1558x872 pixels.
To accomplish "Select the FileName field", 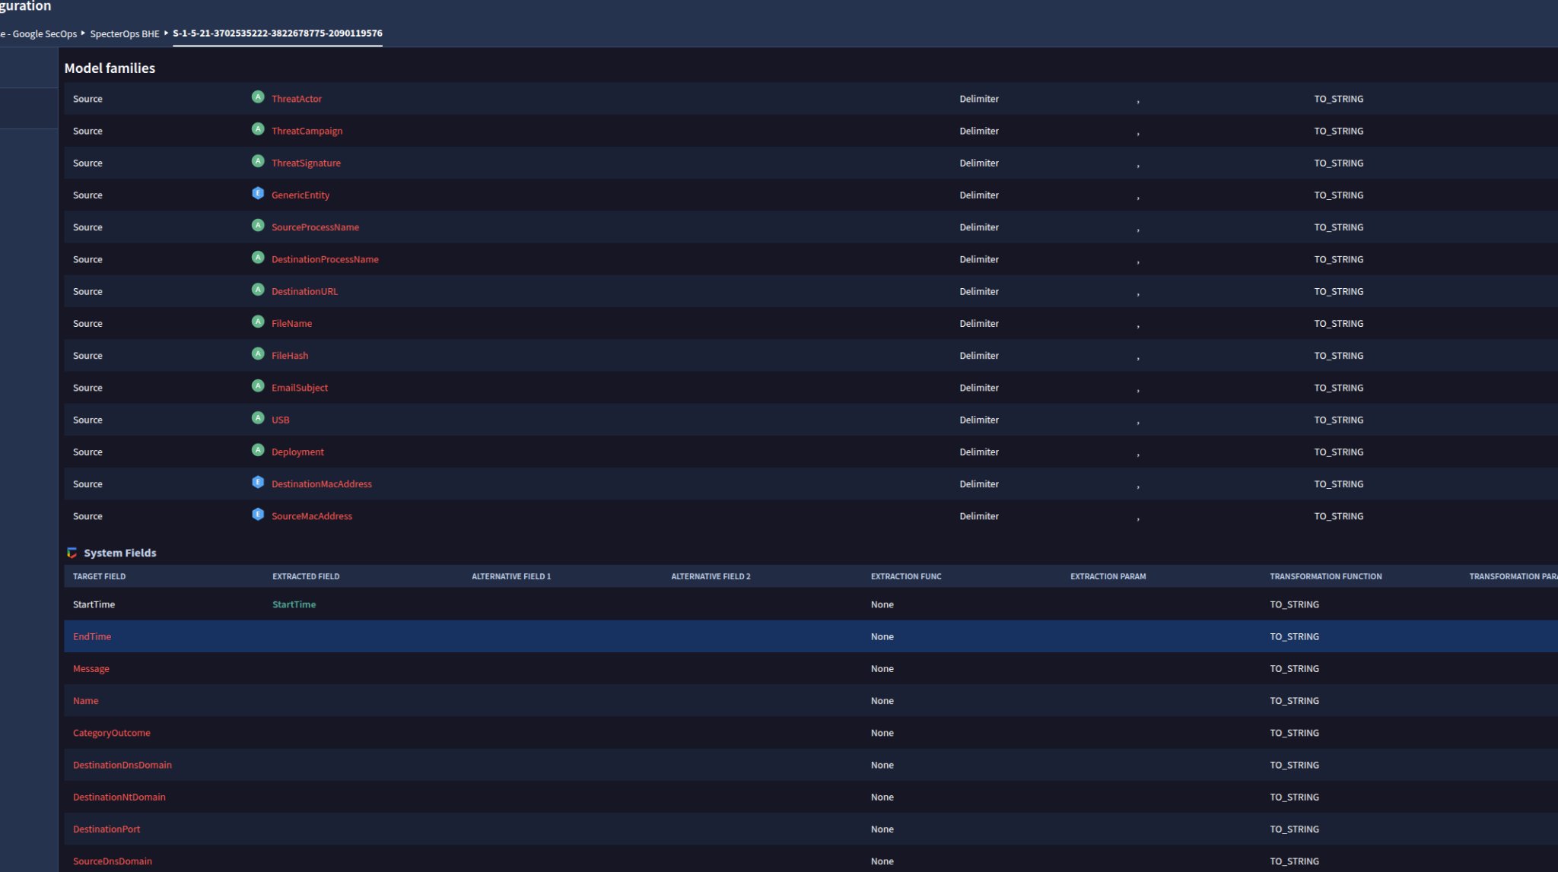I will tap(291, 323).
